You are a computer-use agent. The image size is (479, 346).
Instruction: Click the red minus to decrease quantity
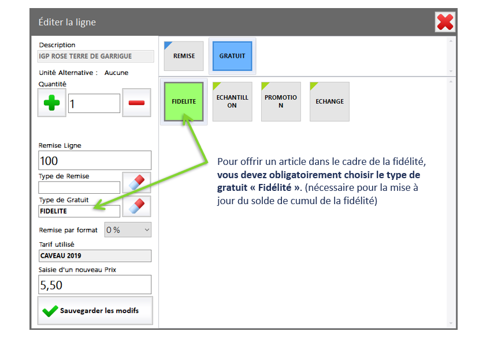pyautogui.click(x=136, y=103)
